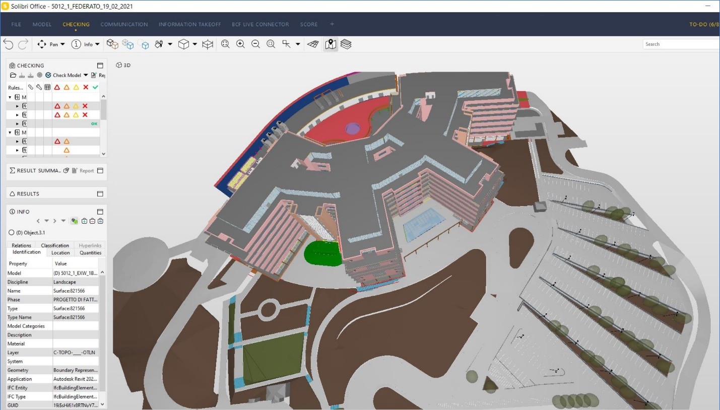The image size is (720, 410).
Task: Click the red critical severity triangle header
Action: coord(57,87)
